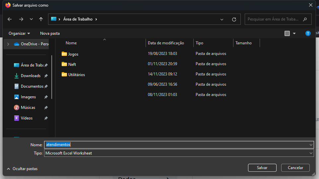Open the Downloads quick access folder
319x179 pixels.
point(31,76)
